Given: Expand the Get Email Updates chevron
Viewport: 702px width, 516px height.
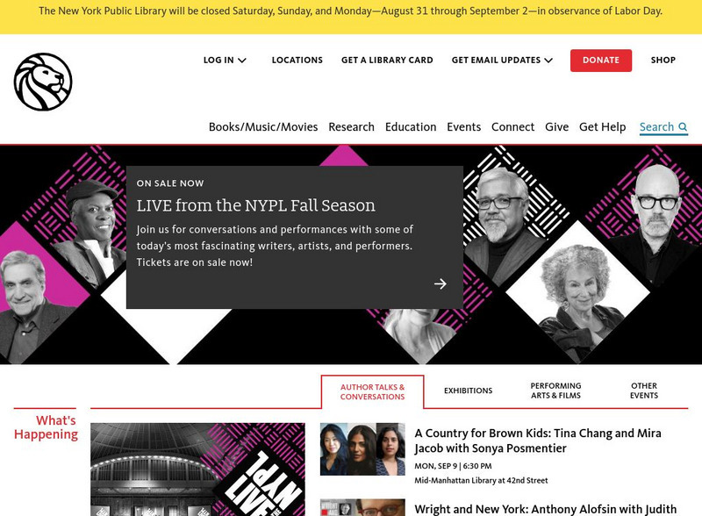Looking at the screenshot, I should tap(548, 61).
